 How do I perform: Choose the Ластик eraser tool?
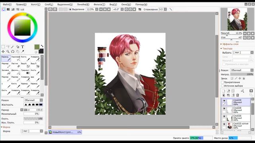[16, 65]
